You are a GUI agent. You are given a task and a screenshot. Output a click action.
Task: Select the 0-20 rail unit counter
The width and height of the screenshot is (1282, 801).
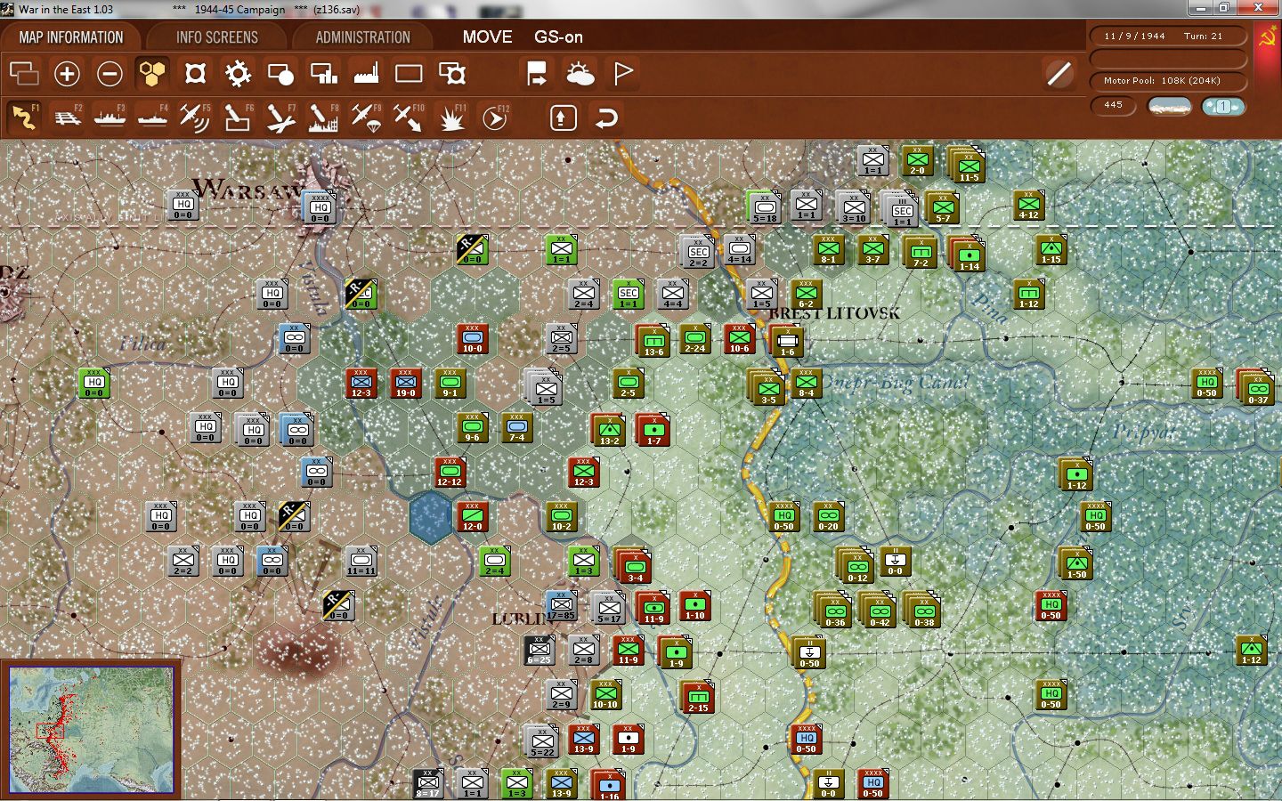pyautogui.click(x=828, y=517)
